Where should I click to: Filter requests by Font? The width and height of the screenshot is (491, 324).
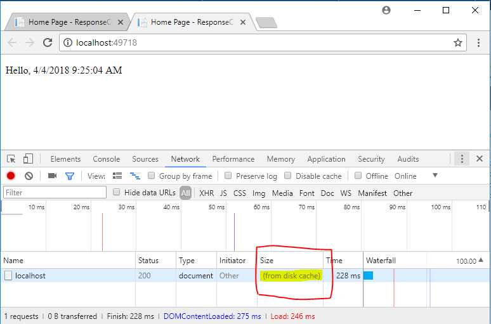[306, 193]
